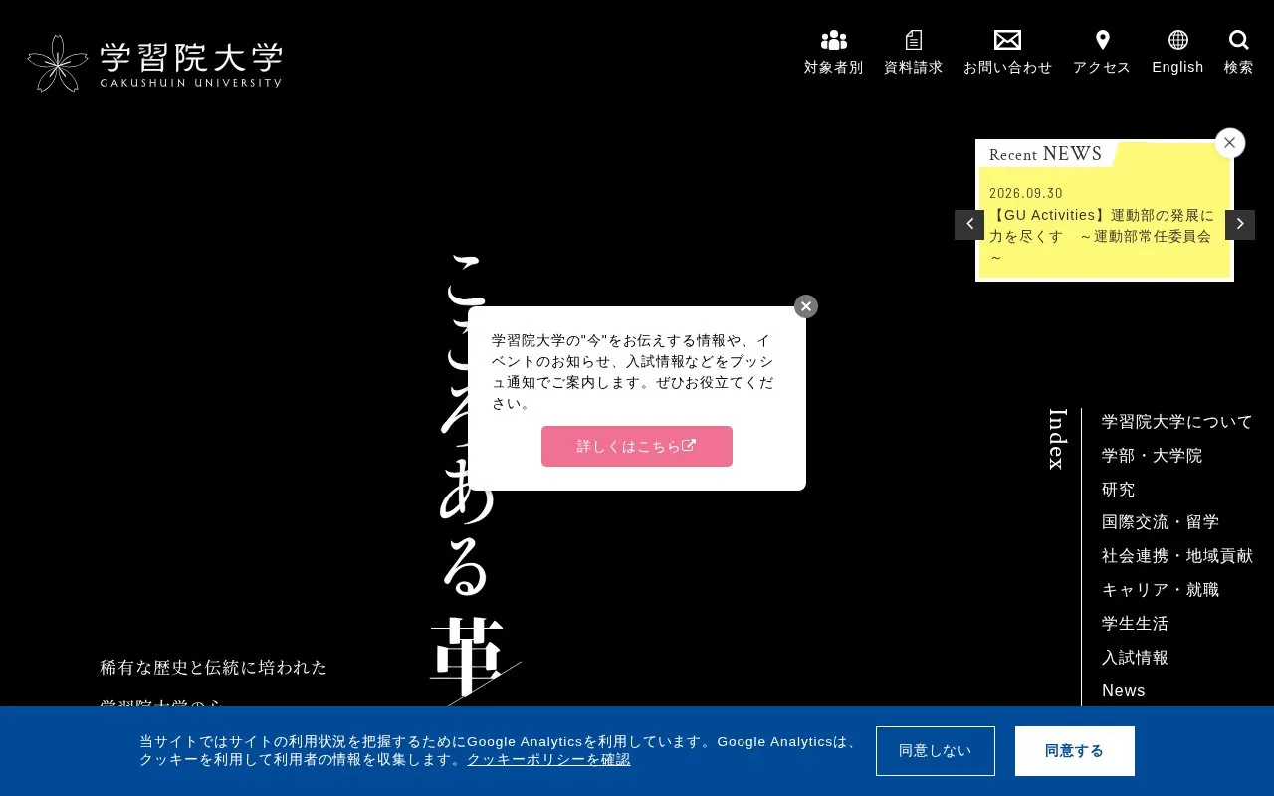This screenshot has height=796, width=1274.
Task: Click 同意しない cookie button
Action: pyautogui.click(x=936, y=751)
